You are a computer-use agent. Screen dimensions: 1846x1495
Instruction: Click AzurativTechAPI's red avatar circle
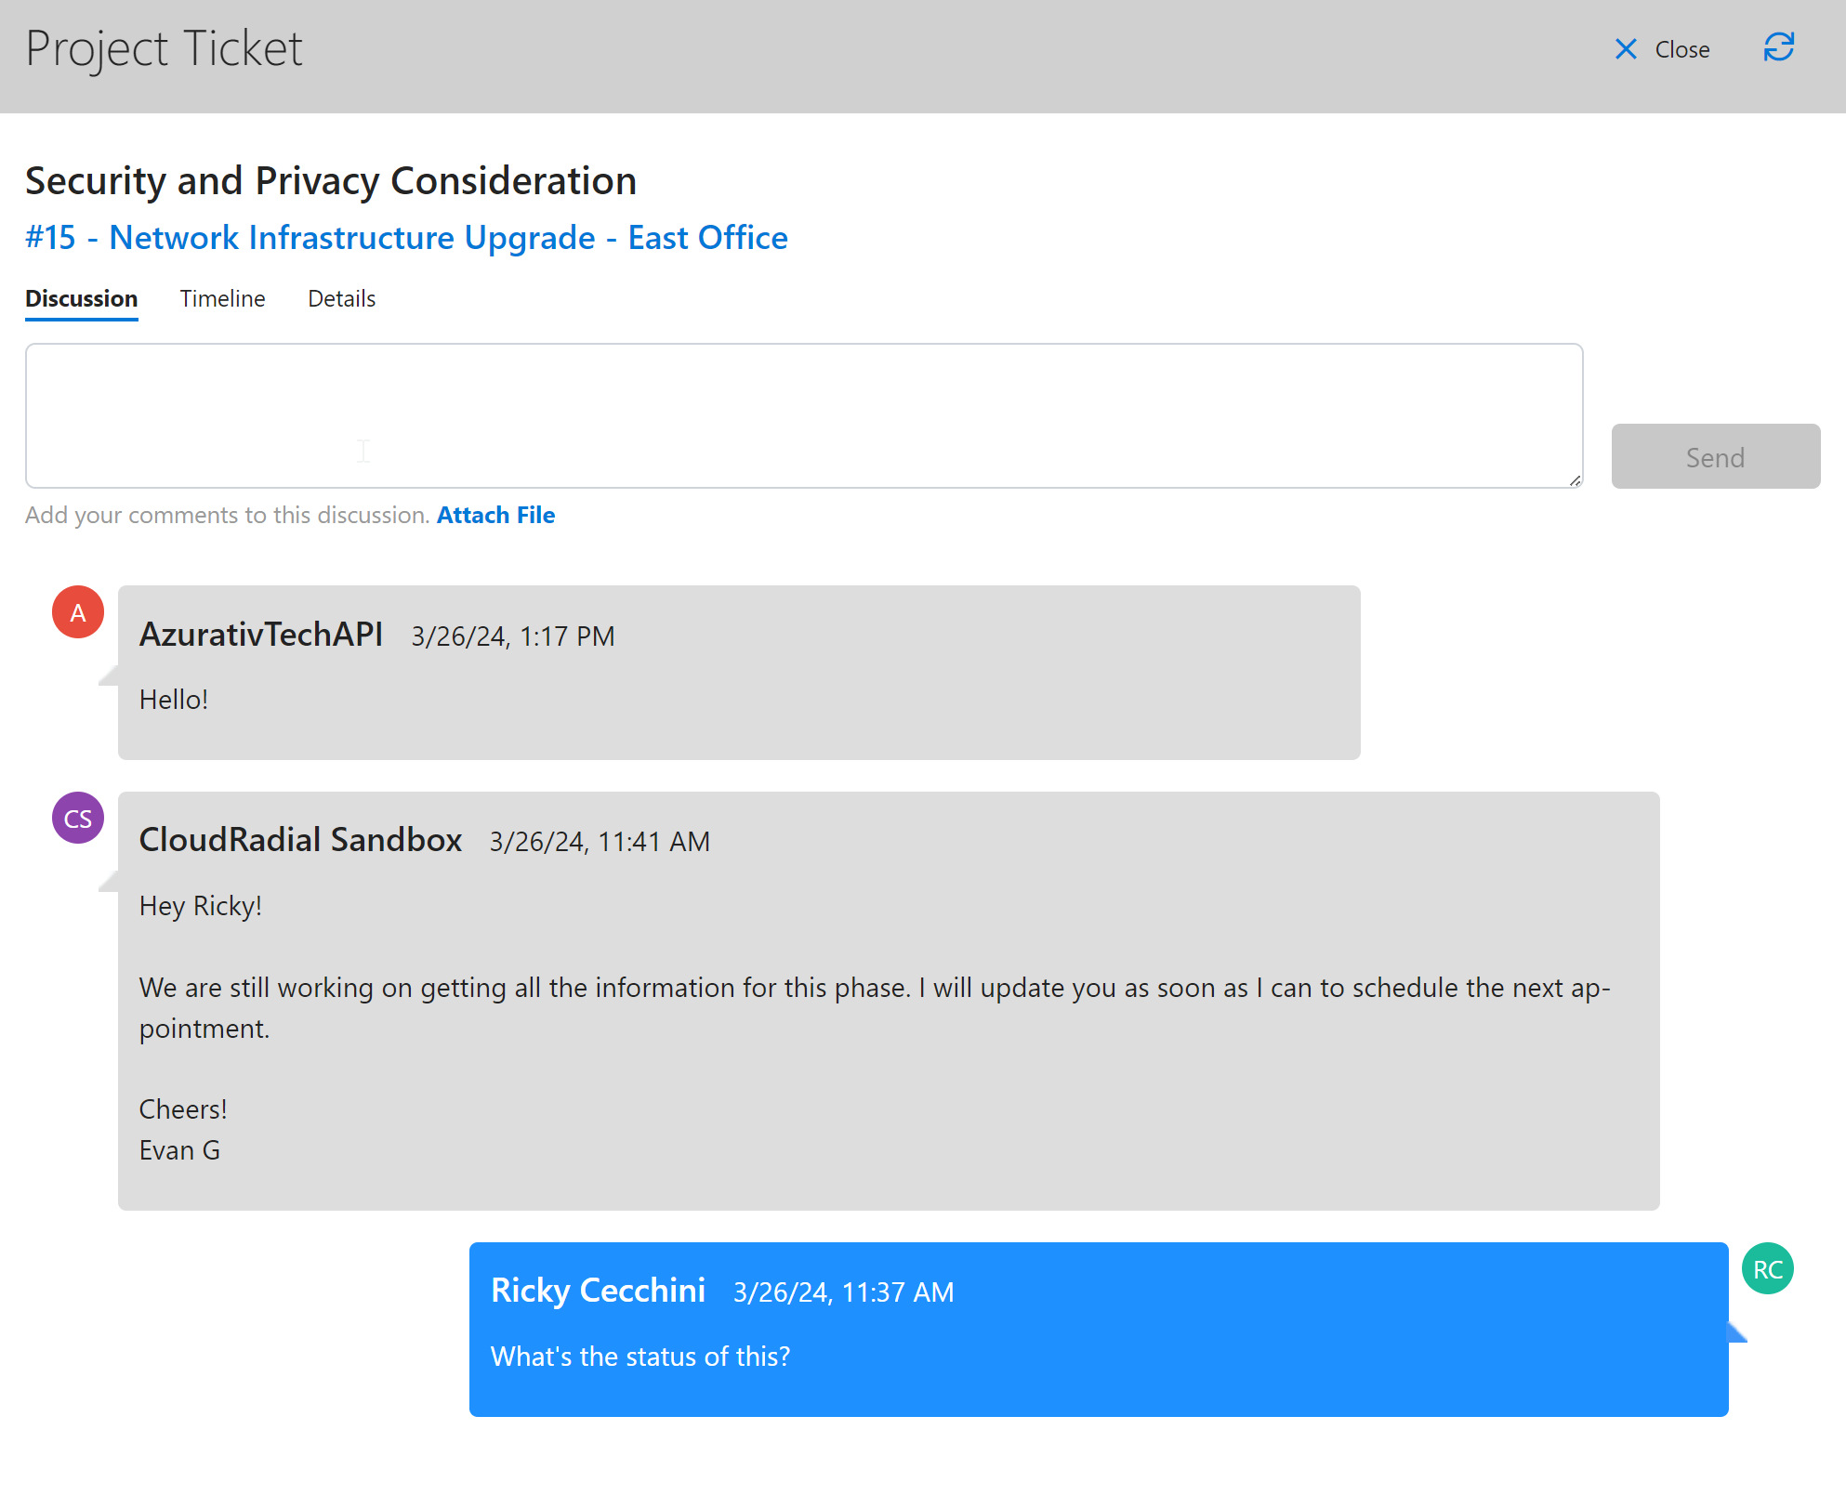[x=77, y=611]
